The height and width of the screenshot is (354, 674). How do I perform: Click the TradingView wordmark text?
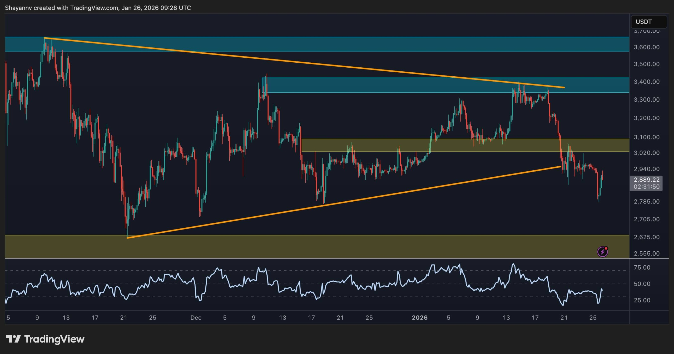coord(54,339)
